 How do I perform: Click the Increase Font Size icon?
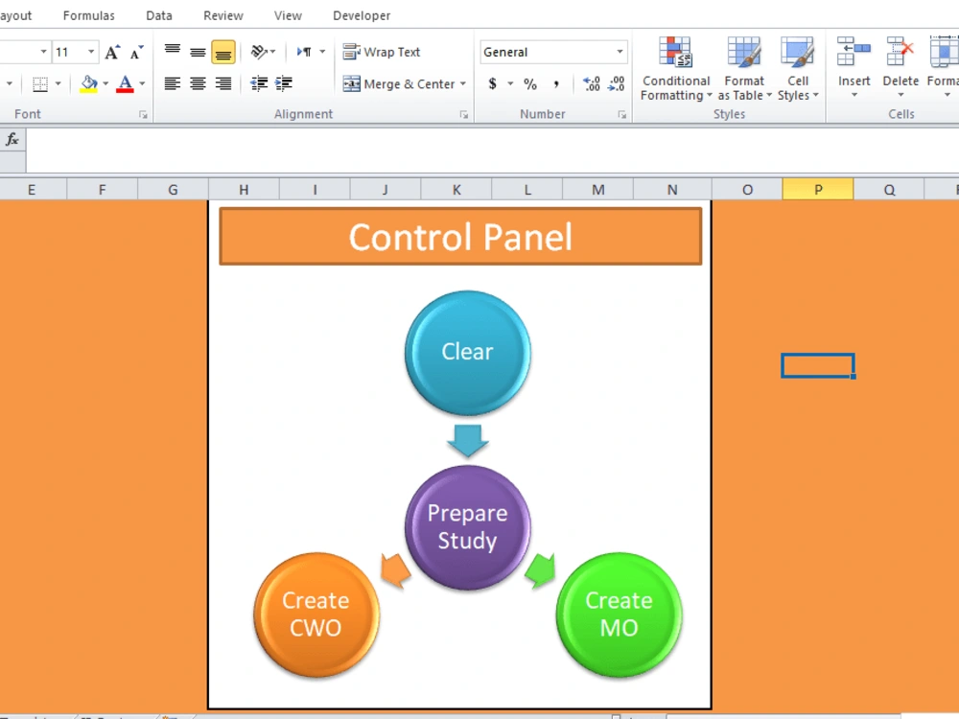112,52
